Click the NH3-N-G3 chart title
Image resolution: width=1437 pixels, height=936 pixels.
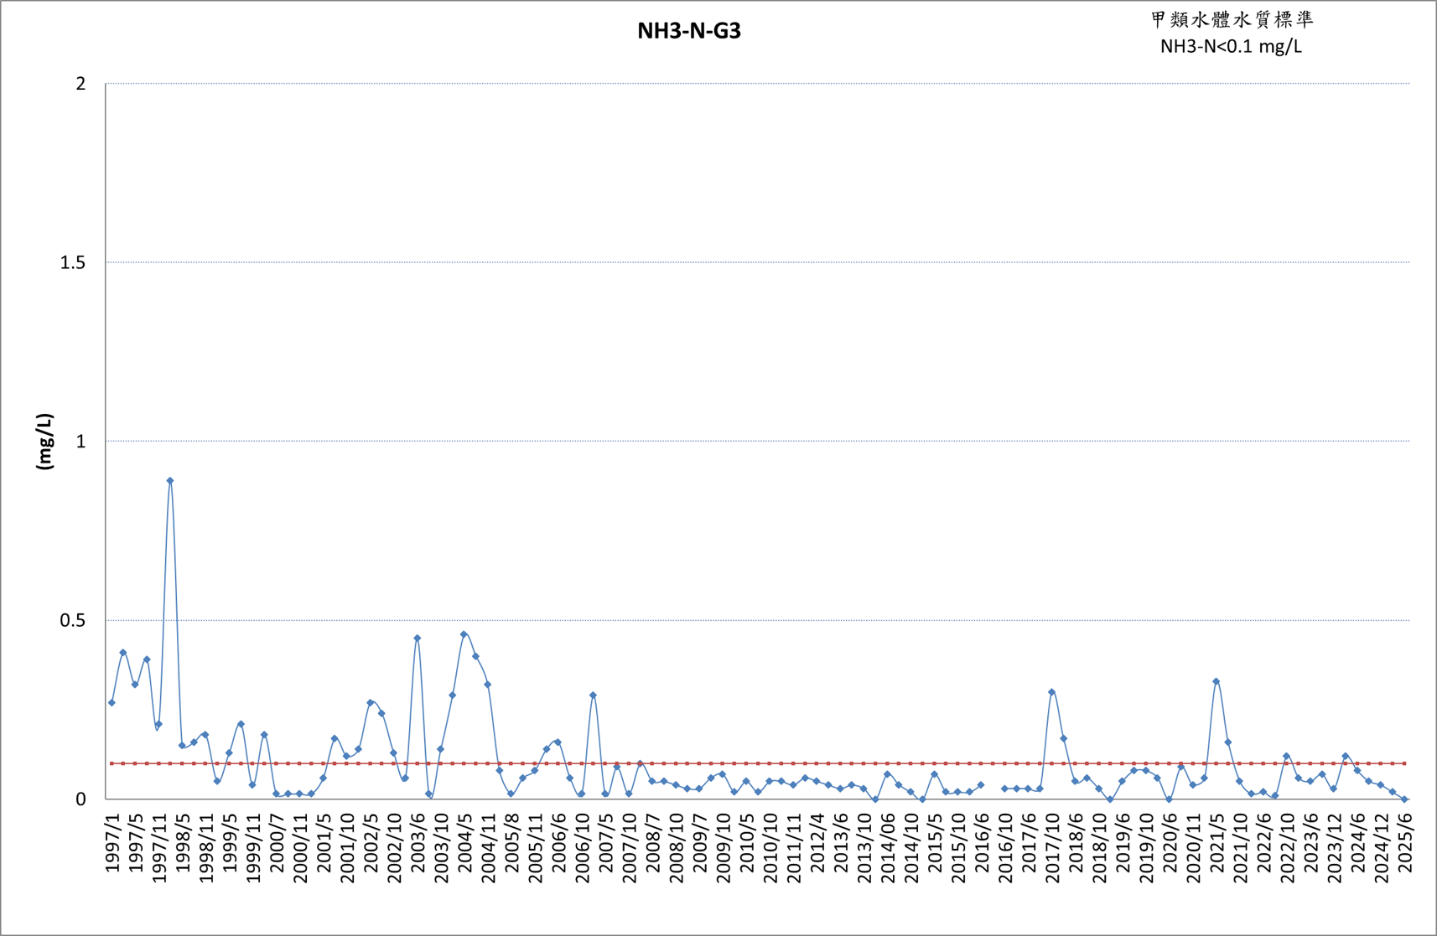pos(688,31)
